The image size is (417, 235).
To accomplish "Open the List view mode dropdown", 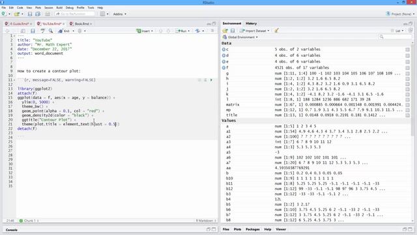I will [x=397, y=31].
